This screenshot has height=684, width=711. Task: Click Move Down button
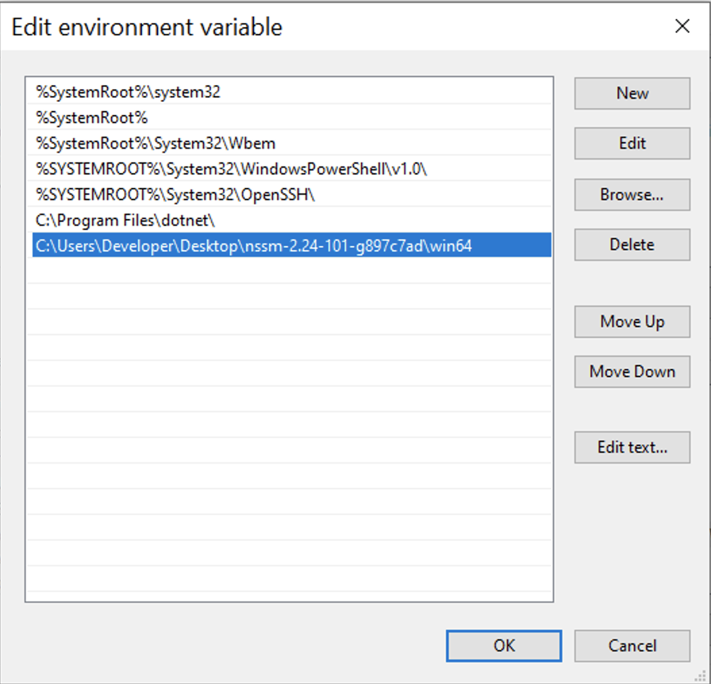(x=632, y=372)
